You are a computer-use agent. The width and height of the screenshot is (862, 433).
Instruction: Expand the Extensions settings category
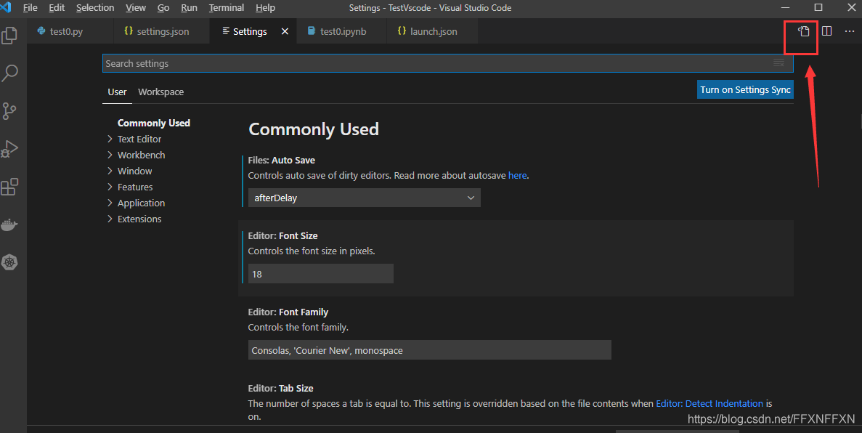(x=139, y=219)
